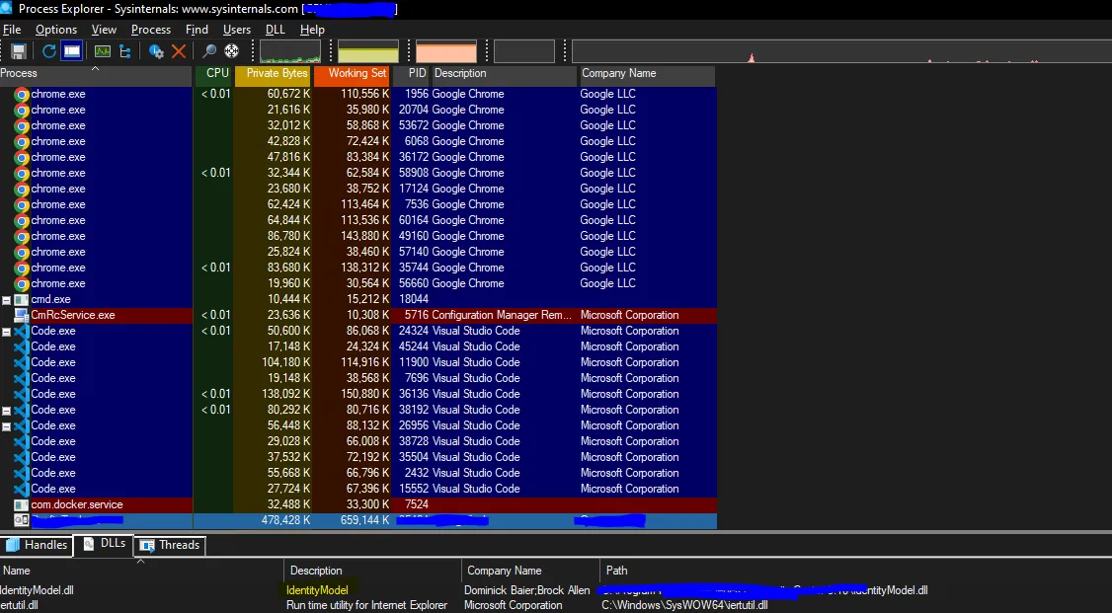Open the Find menu
This screenshot has height=613, width=1112.
tap(197, 30)
